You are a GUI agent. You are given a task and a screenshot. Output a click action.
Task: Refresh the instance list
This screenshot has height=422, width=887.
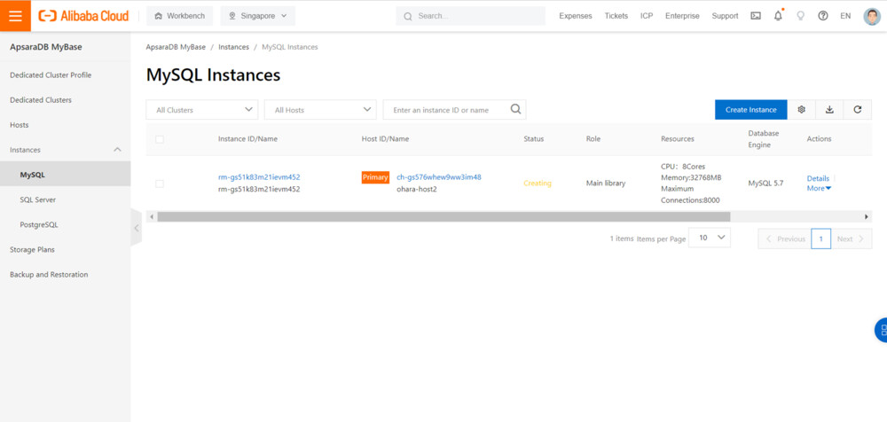858,110
